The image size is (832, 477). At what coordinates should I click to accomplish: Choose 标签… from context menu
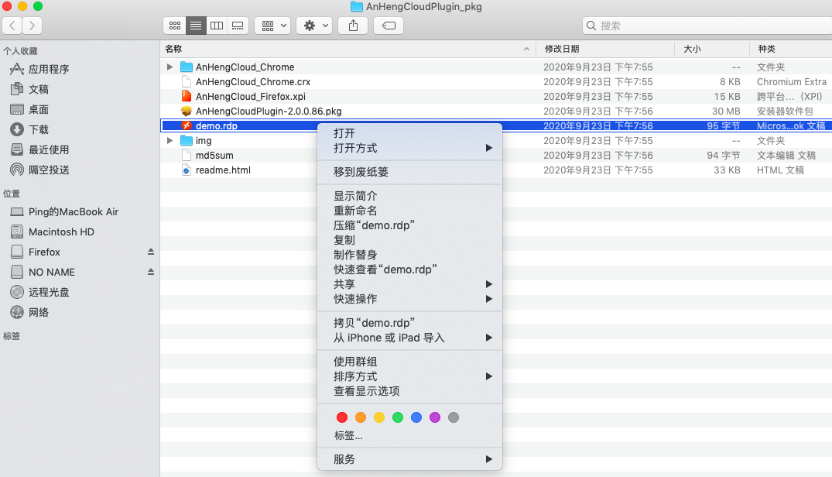click(x=409, y=436)
